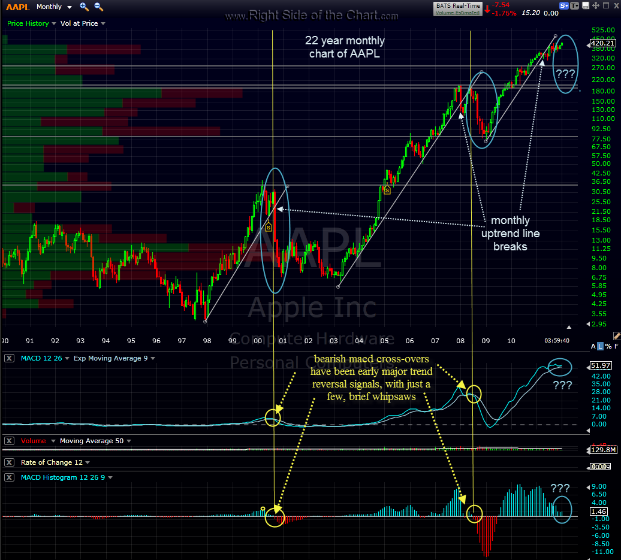Viewport: 621px width, 560px height.
Task: Close the MACD 12 26 indicator panel
Action: click(x=9, y=358)
